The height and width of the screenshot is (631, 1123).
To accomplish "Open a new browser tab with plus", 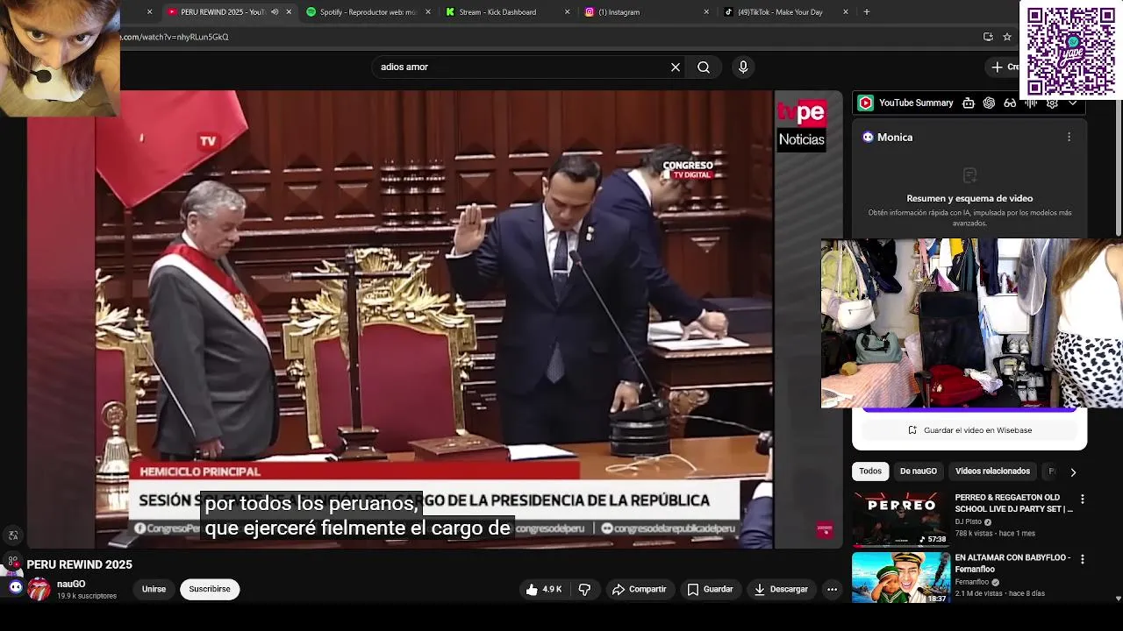I will (x=867, y=12).
